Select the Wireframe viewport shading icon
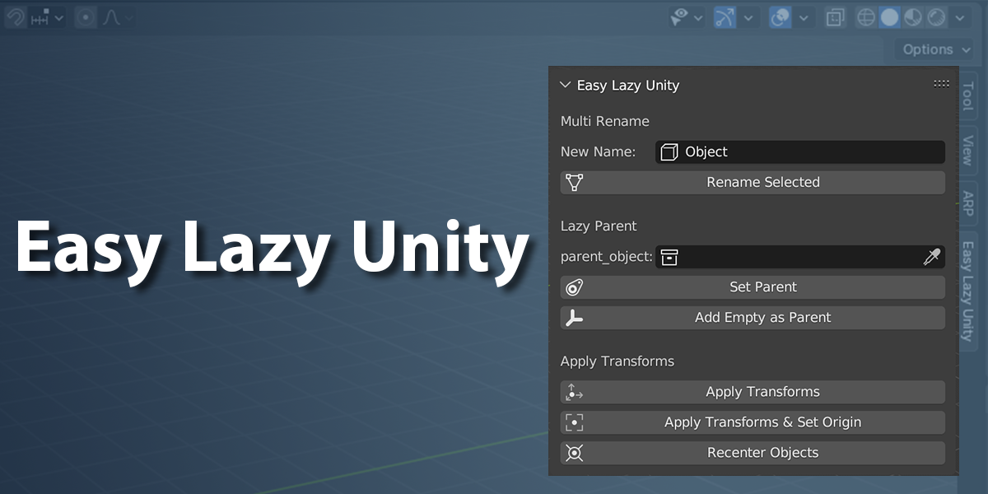 [866, 17]
